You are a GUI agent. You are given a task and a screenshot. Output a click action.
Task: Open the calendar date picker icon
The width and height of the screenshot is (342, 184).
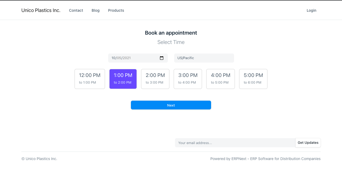coord(162,58)
